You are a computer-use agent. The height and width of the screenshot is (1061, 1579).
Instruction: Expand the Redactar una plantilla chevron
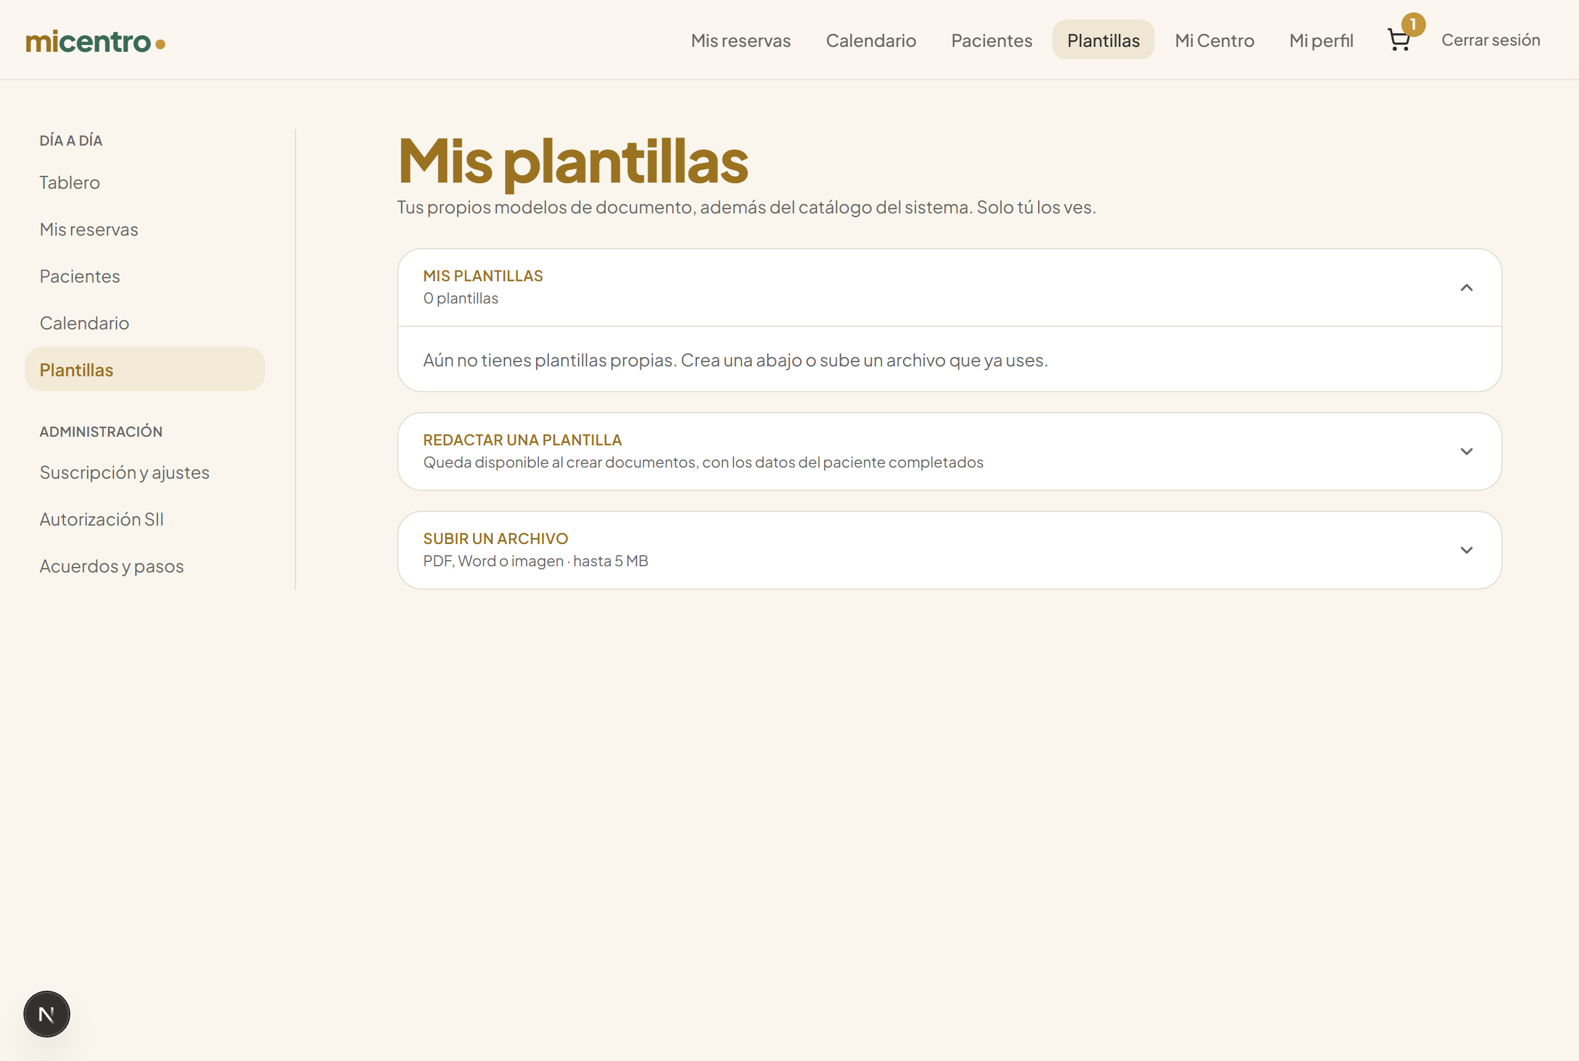[x=1466, y=452]
